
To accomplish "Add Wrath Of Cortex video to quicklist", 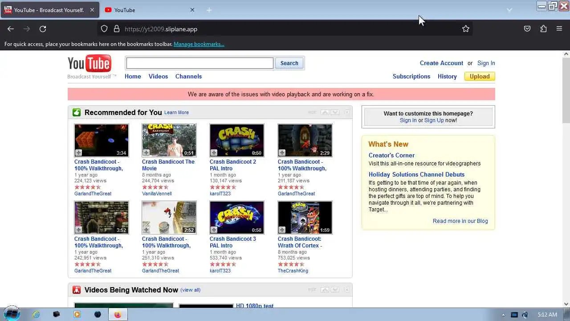I will click(x=282, y=230).
